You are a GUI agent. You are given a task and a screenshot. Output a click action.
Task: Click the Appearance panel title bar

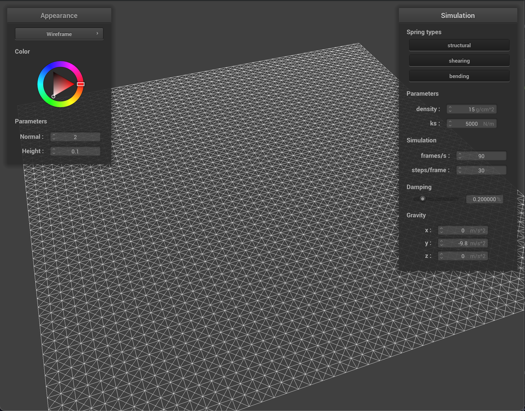click(x=59, y=16)
